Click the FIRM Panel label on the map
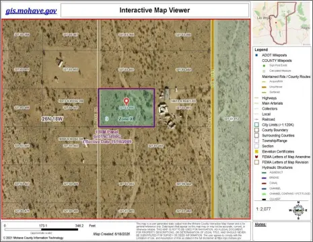This screenshot has height=242, width=313. click(107, 132)
